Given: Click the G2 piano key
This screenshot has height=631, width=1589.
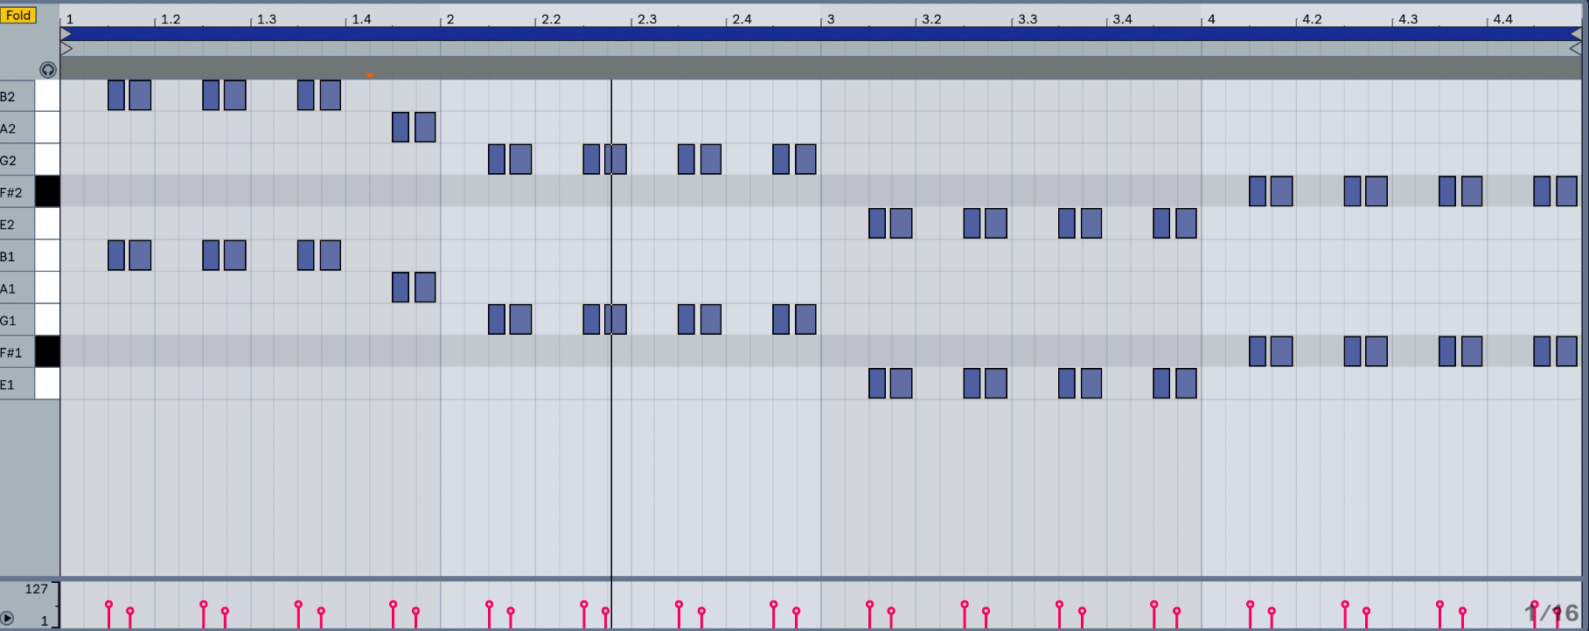Looking at the screenshot, I should pyautogui.click(x=47, y=159).
